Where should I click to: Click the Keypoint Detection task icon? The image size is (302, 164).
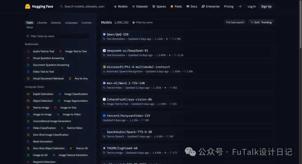tap(28, 162)
